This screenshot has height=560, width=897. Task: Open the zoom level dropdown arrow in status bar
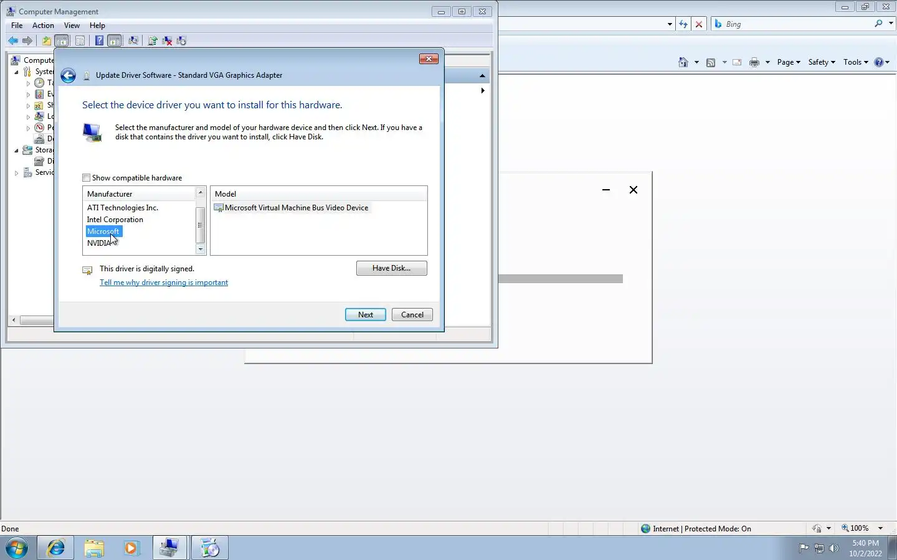[x=880, y=528]
